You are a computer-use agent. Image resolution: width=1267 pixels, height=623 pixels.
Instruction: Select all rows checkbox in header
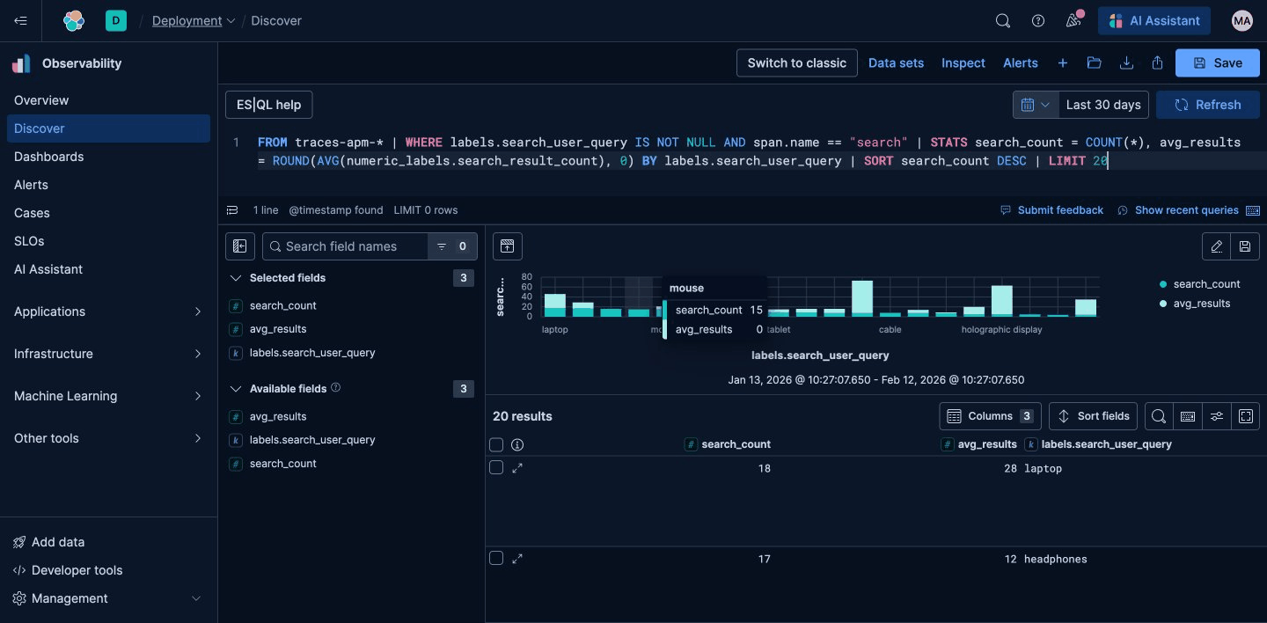coord(496,444)
